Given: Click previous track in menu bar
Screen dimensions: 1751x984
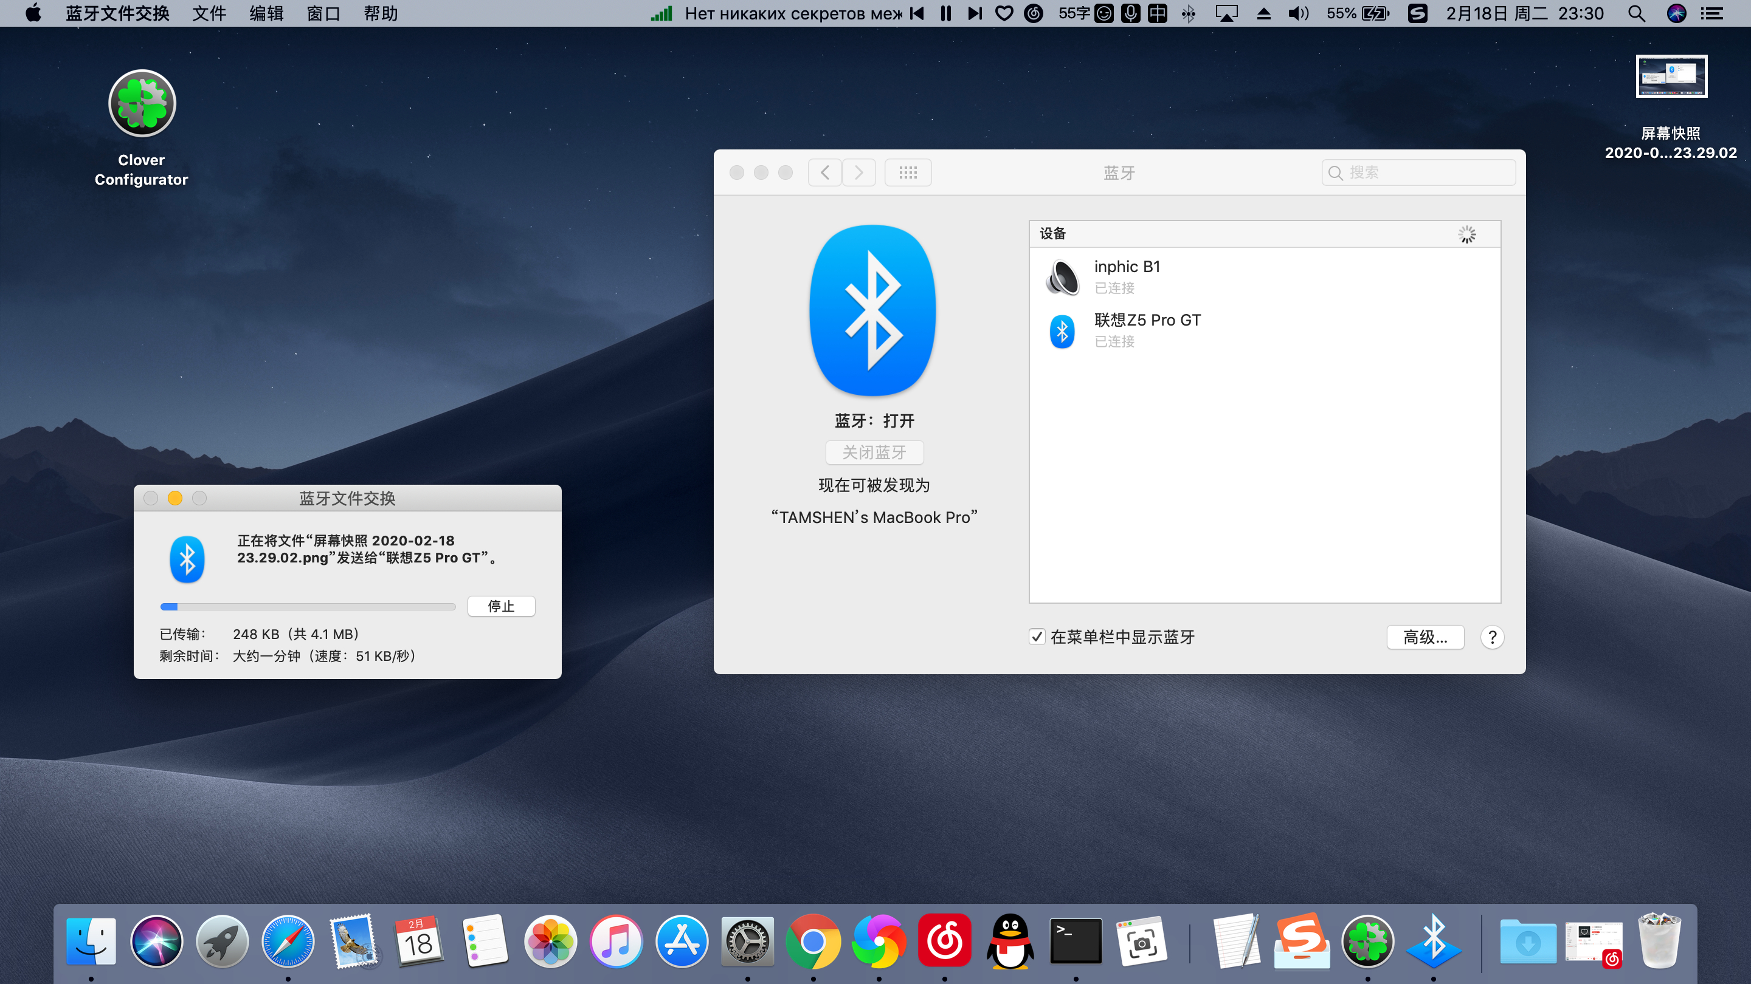Looking at the screenshot, I should pos(917,13).
